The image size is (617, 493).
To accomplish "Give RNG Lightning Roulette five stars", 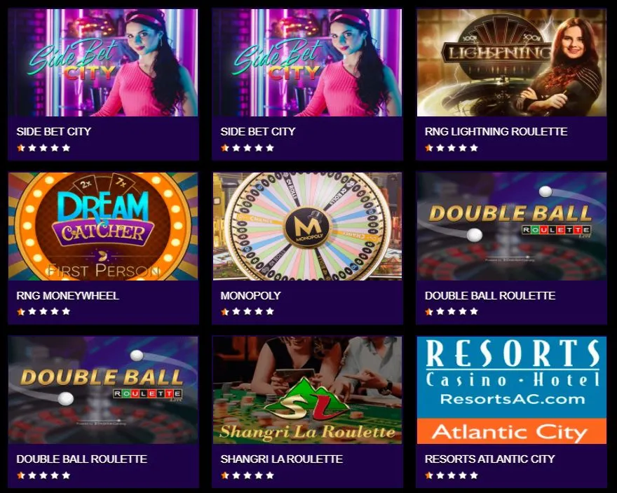I will point(474,148).
